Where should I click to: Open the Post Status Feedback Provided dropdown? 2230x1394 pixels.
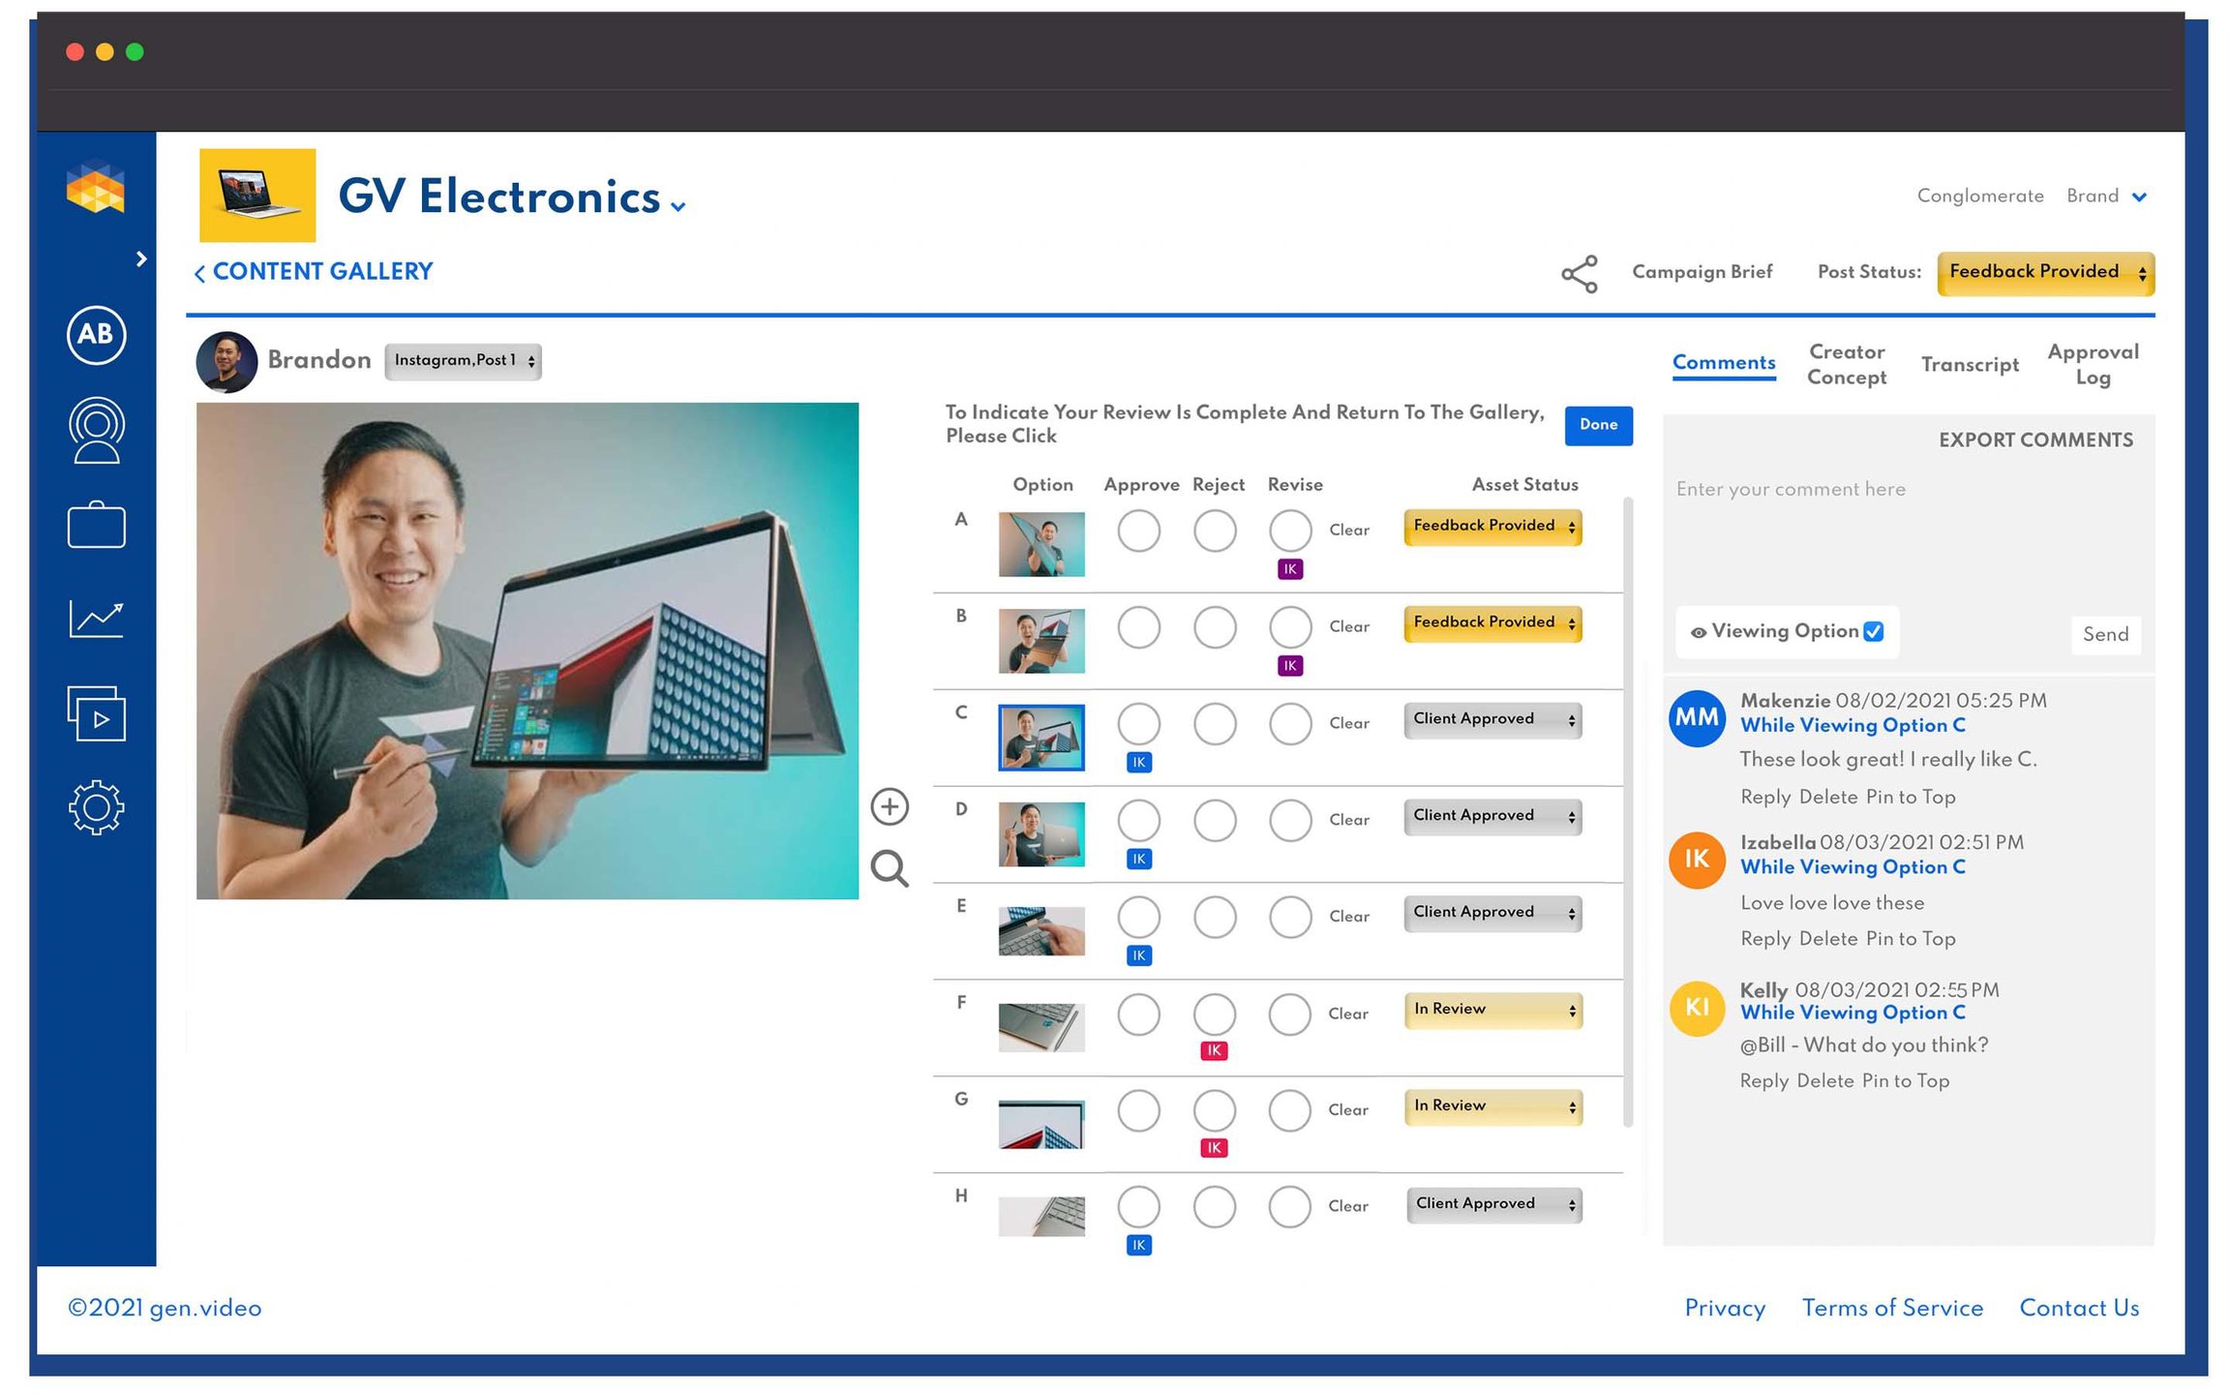click(x=2045, y=273)
